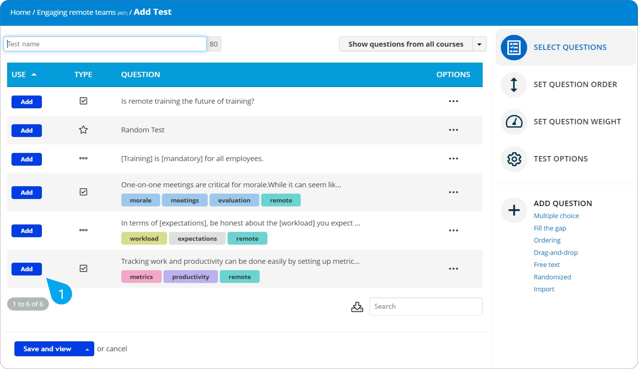The image size is (638, 369).
Task: Add a Multiple choice question
Action: coord(556,216)
